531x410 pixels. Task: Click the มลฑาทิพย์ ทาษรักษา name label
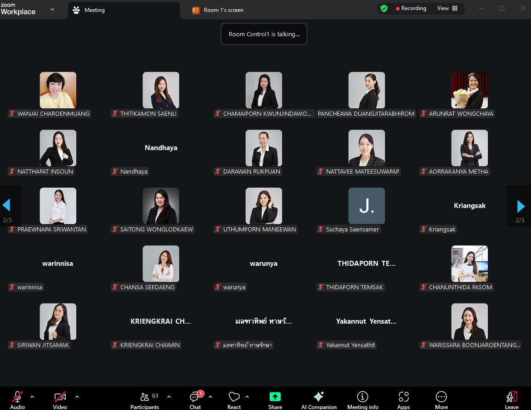(248, 345)
